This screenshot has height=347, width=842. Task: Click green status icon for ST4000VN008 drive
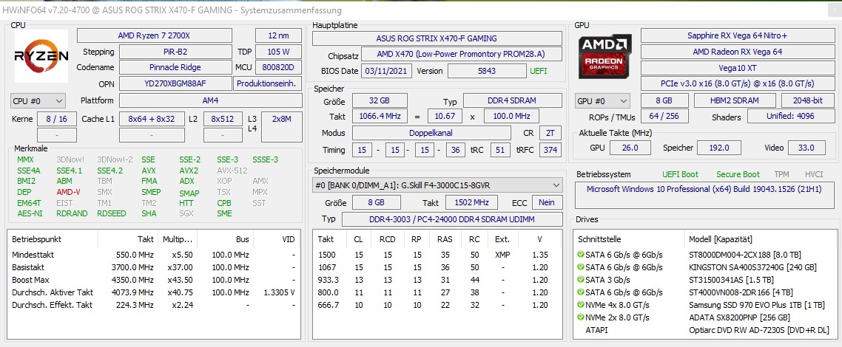coord(581,292)
